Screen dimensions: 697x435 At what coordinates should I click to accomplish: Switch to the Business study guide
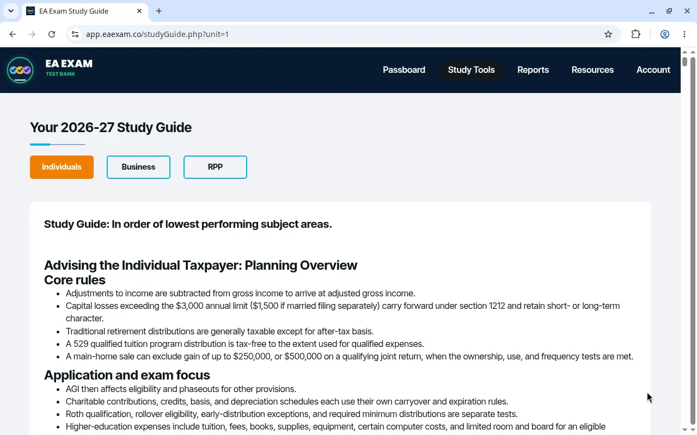point(138,167)
